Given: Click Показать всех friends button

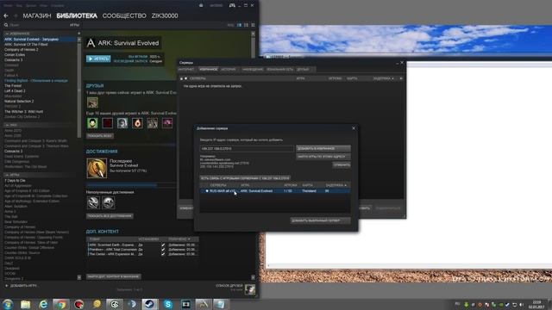Looking at the screenshot, I should (100, 136).
